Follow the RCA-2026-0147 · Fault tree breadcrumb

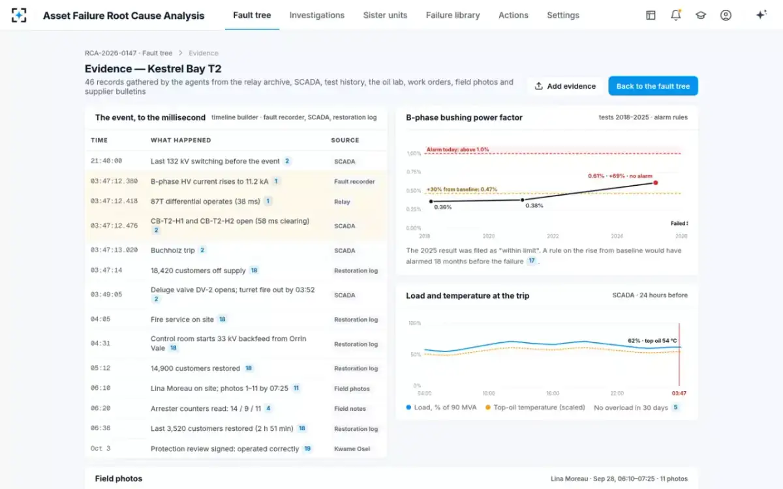coord(129,53)
